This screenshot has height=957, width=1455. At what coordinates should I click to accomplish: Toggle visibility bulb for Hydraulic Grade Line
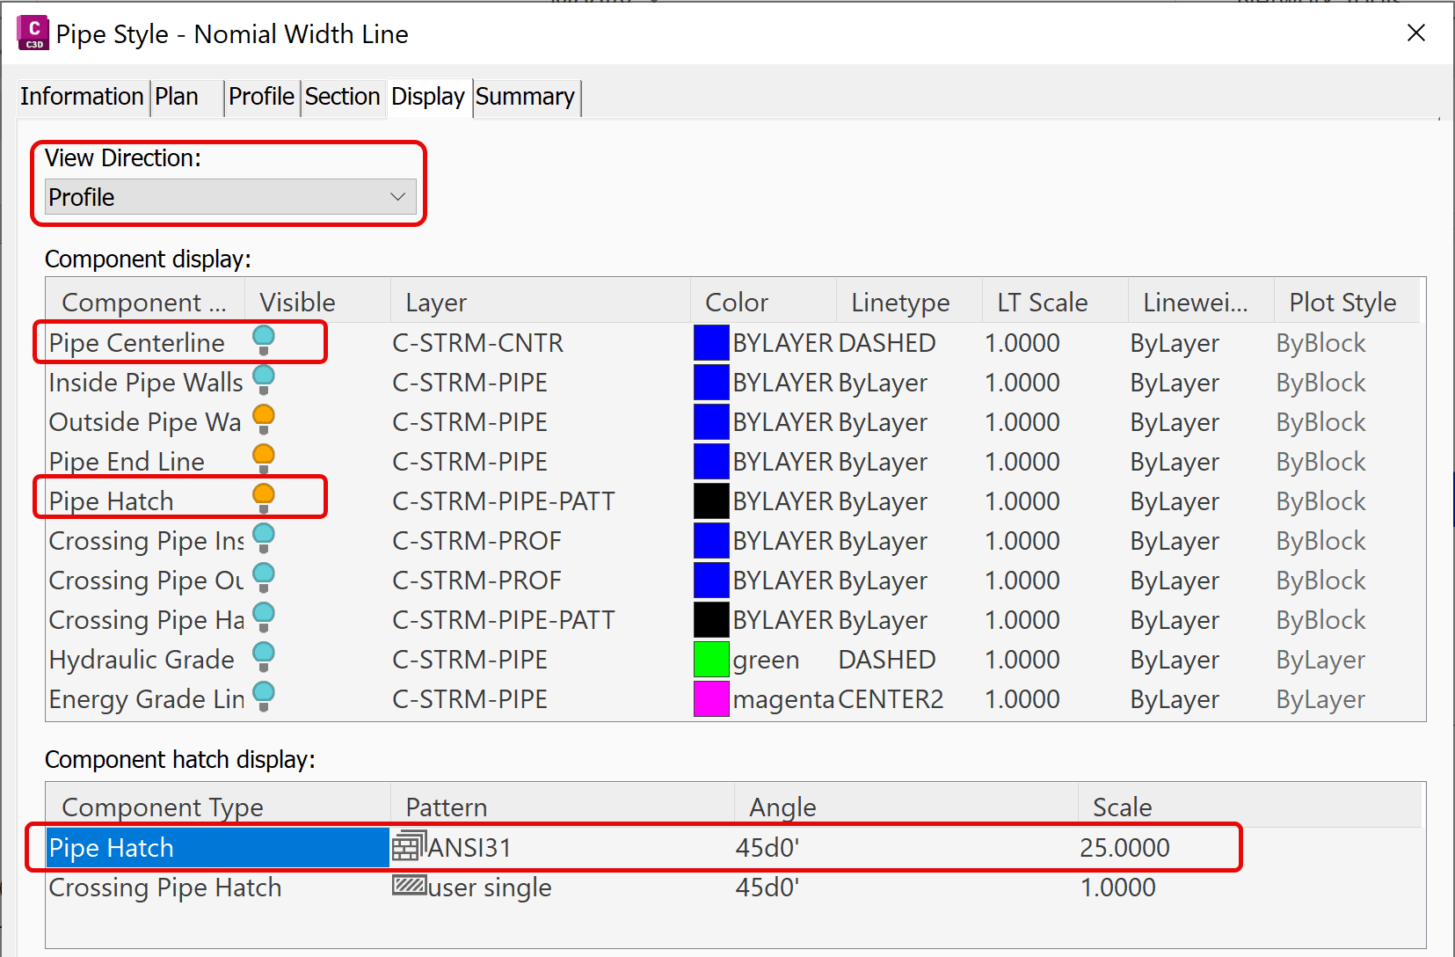click(x=264, y=657)
